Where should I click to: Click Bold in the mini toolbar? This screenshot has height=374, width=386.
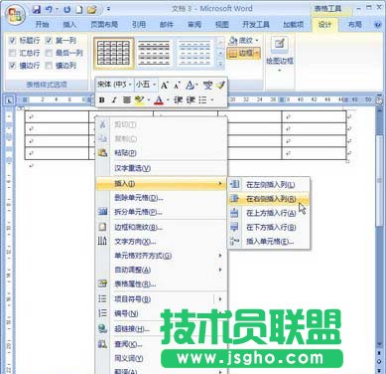click(102, 99)
